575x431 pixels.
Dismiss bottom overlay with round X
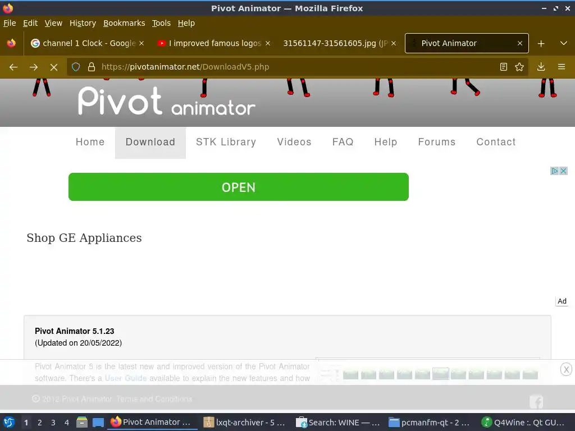pyautogui.click(x=566, y=369)
